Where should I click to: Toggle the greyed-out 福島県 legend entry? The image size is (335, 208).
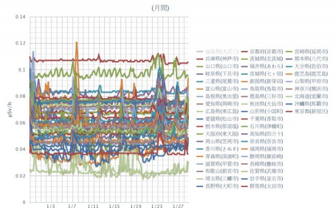(x=218, y=51)
